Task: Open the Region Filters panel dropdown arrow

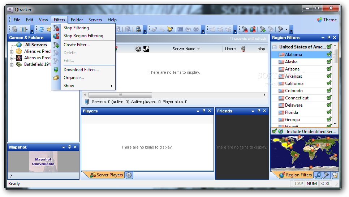Action: point(323,38)
